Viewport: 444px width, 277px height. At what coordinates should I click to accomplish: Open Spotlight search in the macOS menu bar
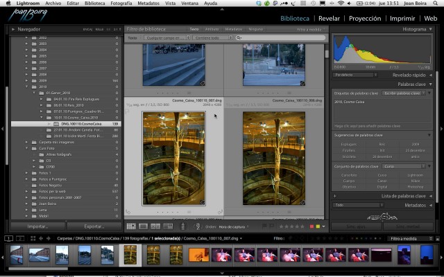tap(436, 3)
